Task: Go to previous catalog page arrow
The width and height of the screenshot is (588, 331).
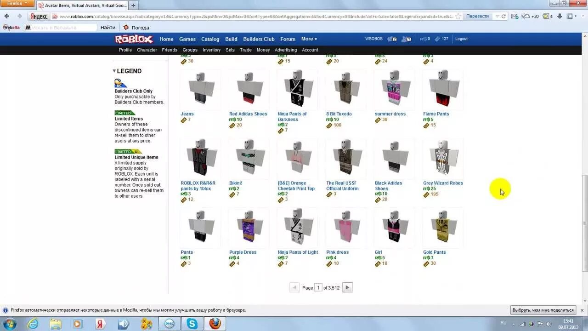Action: coord(294,287)
